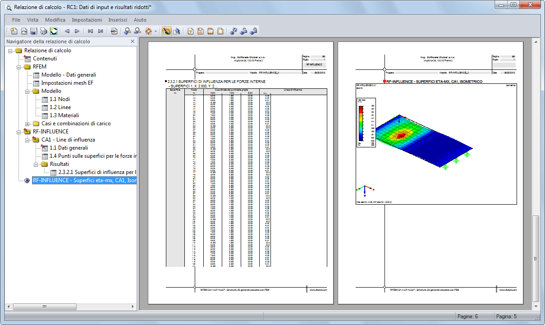
Task: Collapse CA1 - Line di influenza node
Action: point(27,140)
